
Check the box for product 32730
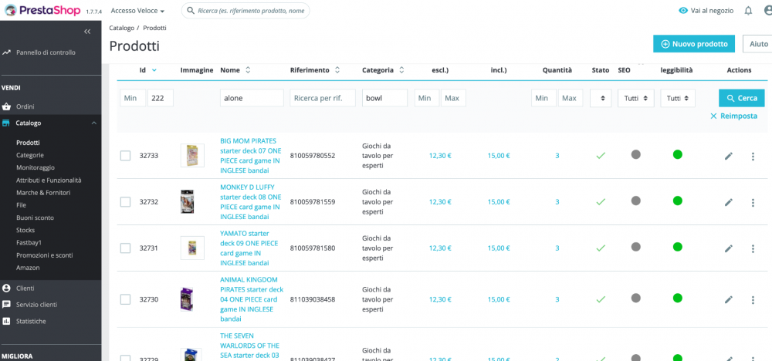coord(125,299)
